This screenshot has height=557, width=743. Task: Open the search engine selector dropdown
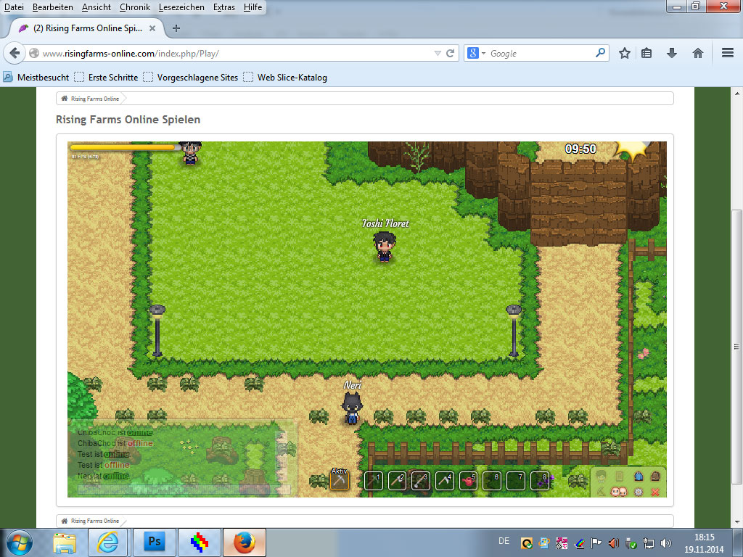coord(476,54)
